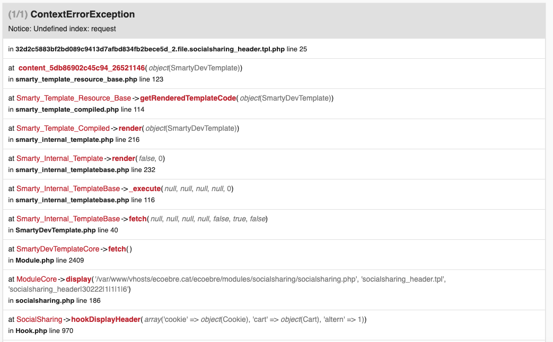Click the content_5db86902c45c94_26521146 function name
The image size is (553, 342).
tap(82, 68)
